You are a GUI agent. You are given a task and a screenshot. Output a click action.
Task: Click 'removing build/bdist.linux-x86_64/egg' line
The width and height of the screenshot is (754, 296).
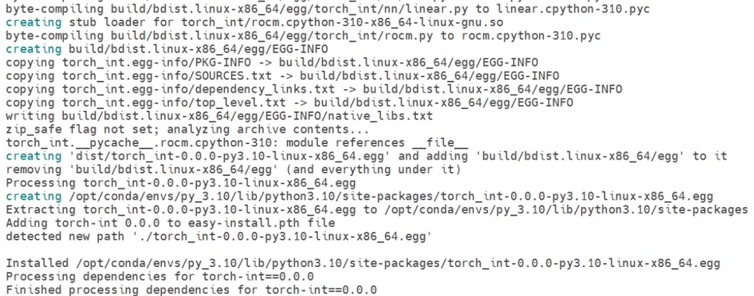(x=233, y=170)
